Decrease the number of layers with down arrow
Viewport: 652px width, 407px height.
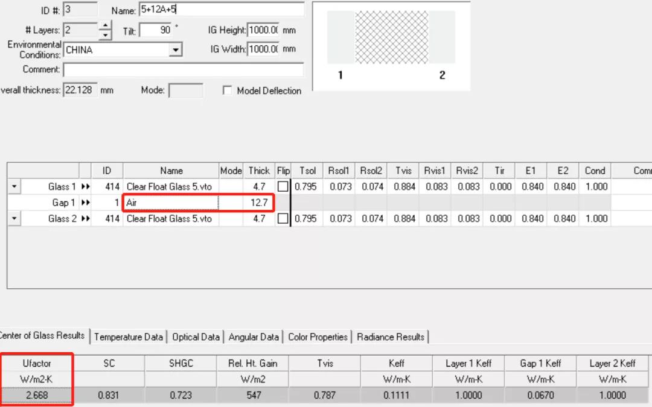click(x=105, y=34)
